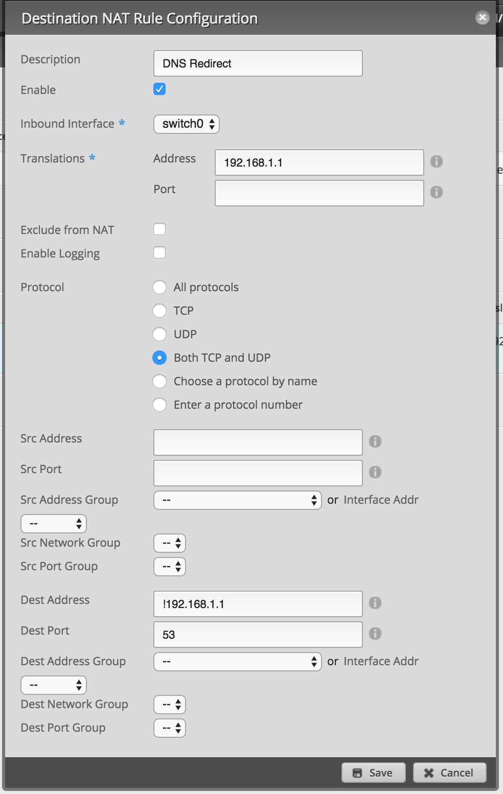Uncheck the Enable checkbox
The image size is (503, 794).
click(x=159, y=89)
